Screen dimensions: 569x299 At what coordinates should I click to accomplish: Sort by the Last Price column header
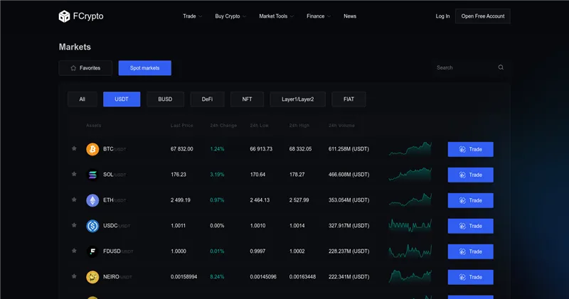182,126
